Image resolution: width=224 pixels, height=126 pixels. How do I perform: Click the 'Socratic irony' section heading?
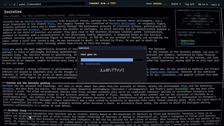point(17,111)
